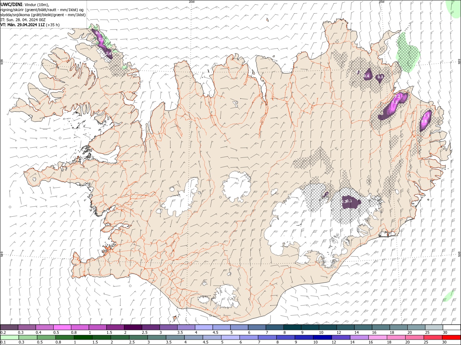The height and width of the screenshot is (345, 461).
Task: Select the darkest purple snow swatch labeled 2
Action: 133,327
